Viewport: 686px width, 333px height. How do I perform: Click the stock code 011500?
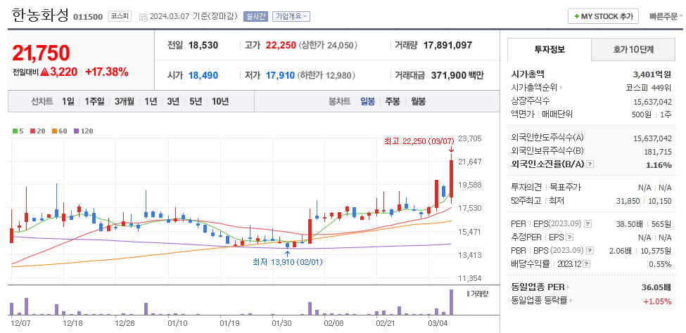[87, 17]
